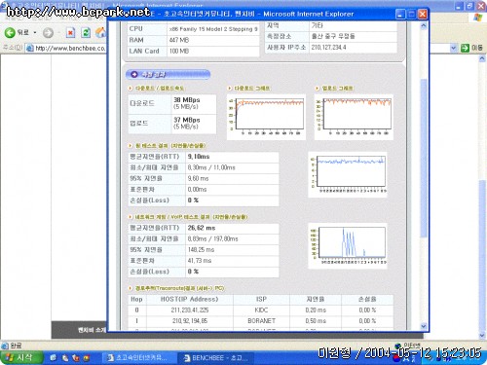
Task: Click the popup vertical scrollbar thumb
Action: tap(424, 158)
